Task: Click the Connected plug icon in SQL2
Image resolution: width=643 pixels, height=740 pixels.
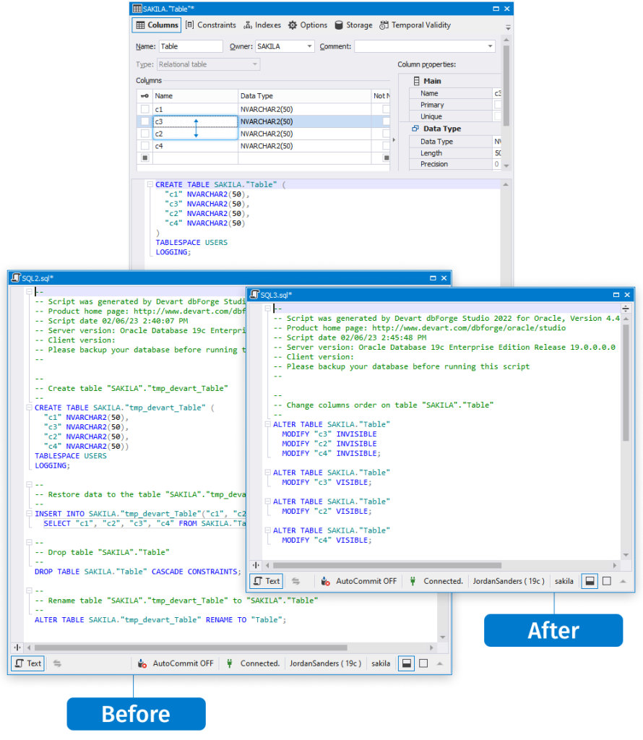Action: 229,663
